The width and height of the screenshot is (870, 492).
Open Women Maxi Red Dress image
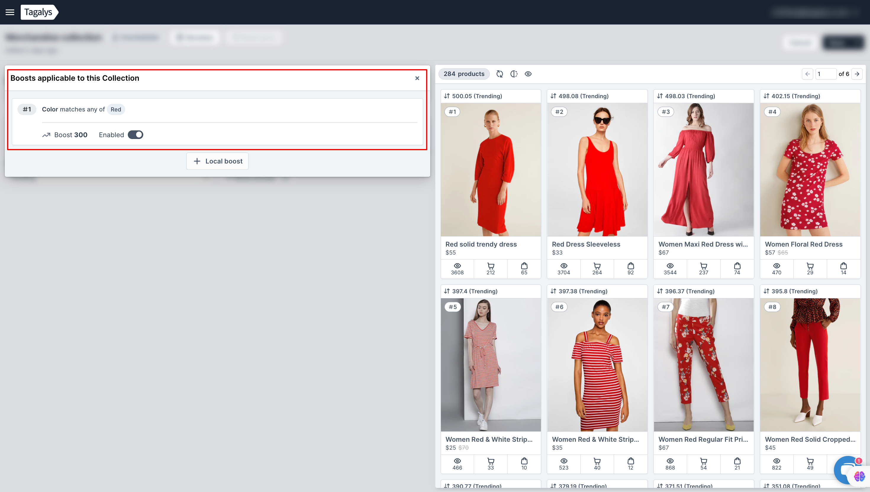704,170
